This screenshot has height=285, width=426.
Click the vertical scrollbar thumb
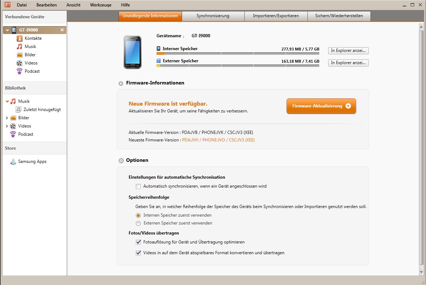421,148
